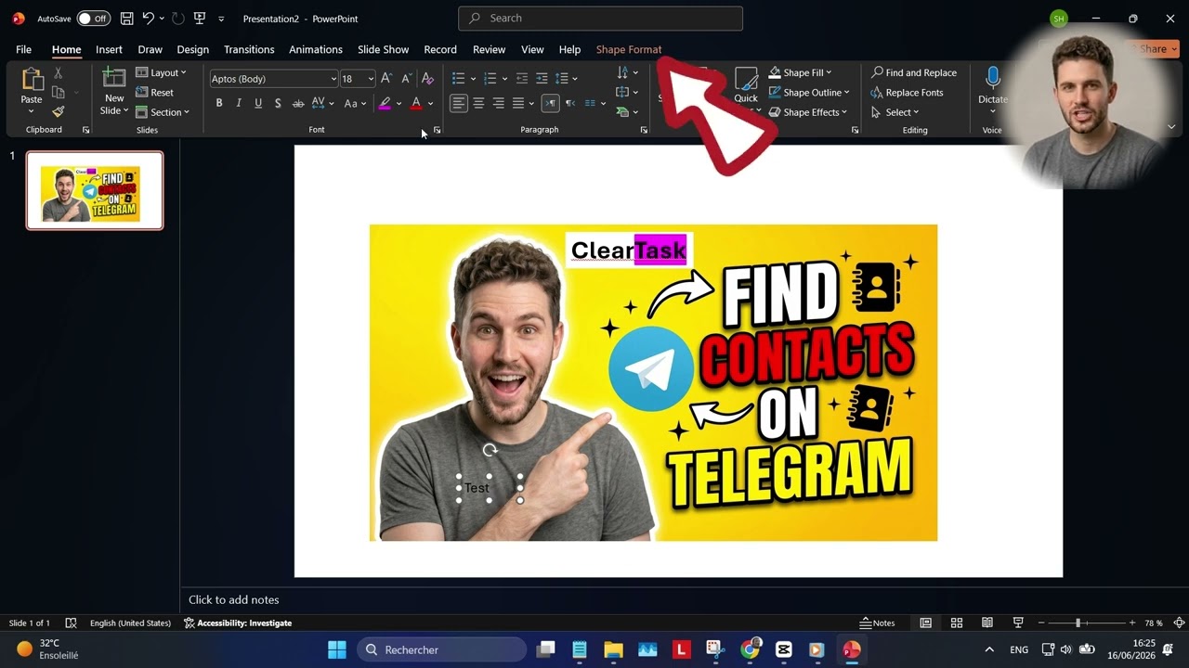
Task: Increase font size with the larger A icon
Action: tap(386, 79)
